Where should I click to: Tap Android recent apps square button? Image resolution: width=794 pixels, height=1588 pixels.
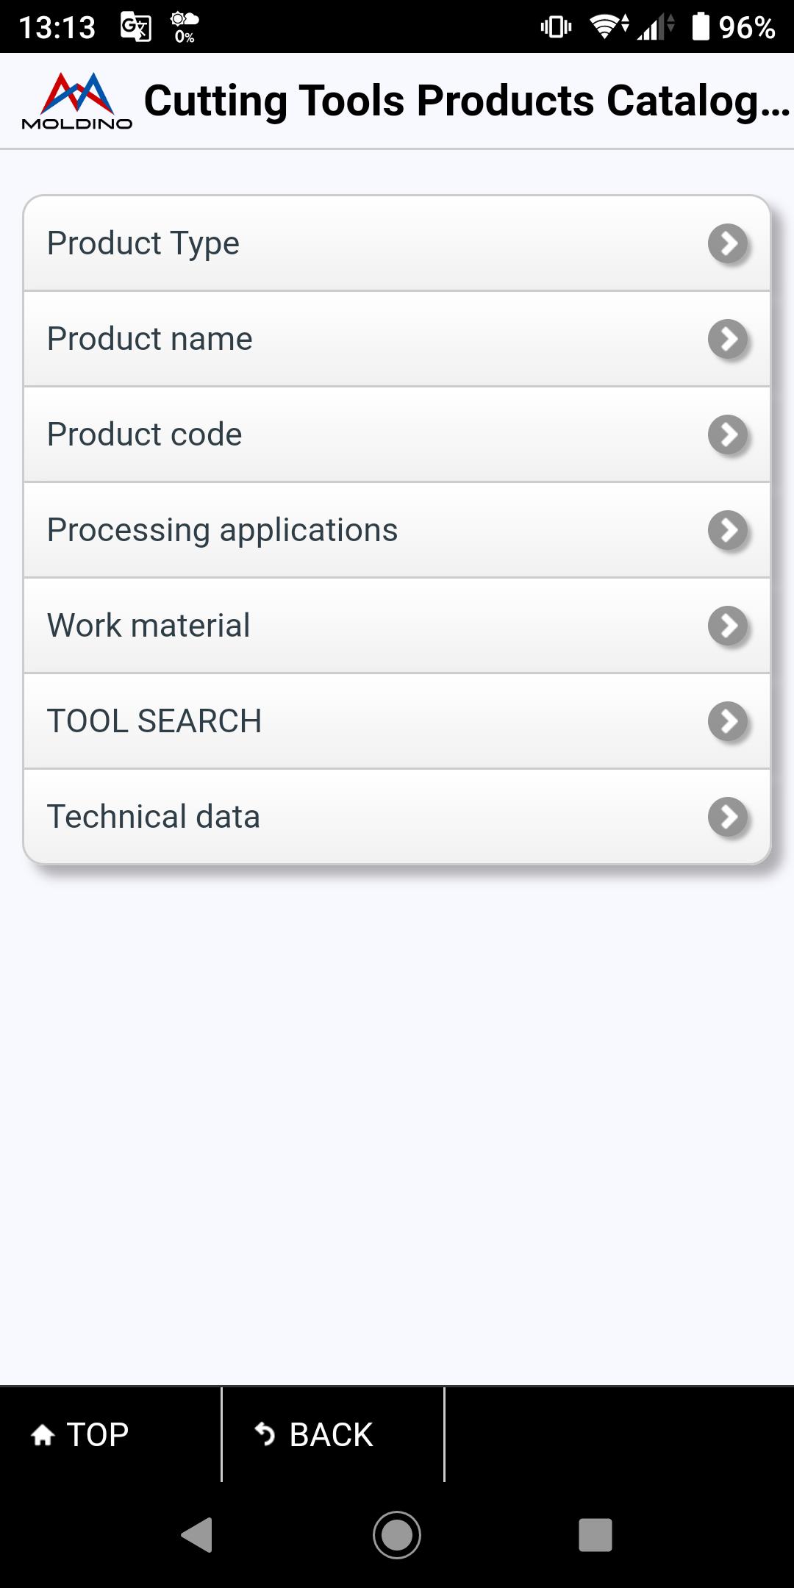[x=595, y=1535]
